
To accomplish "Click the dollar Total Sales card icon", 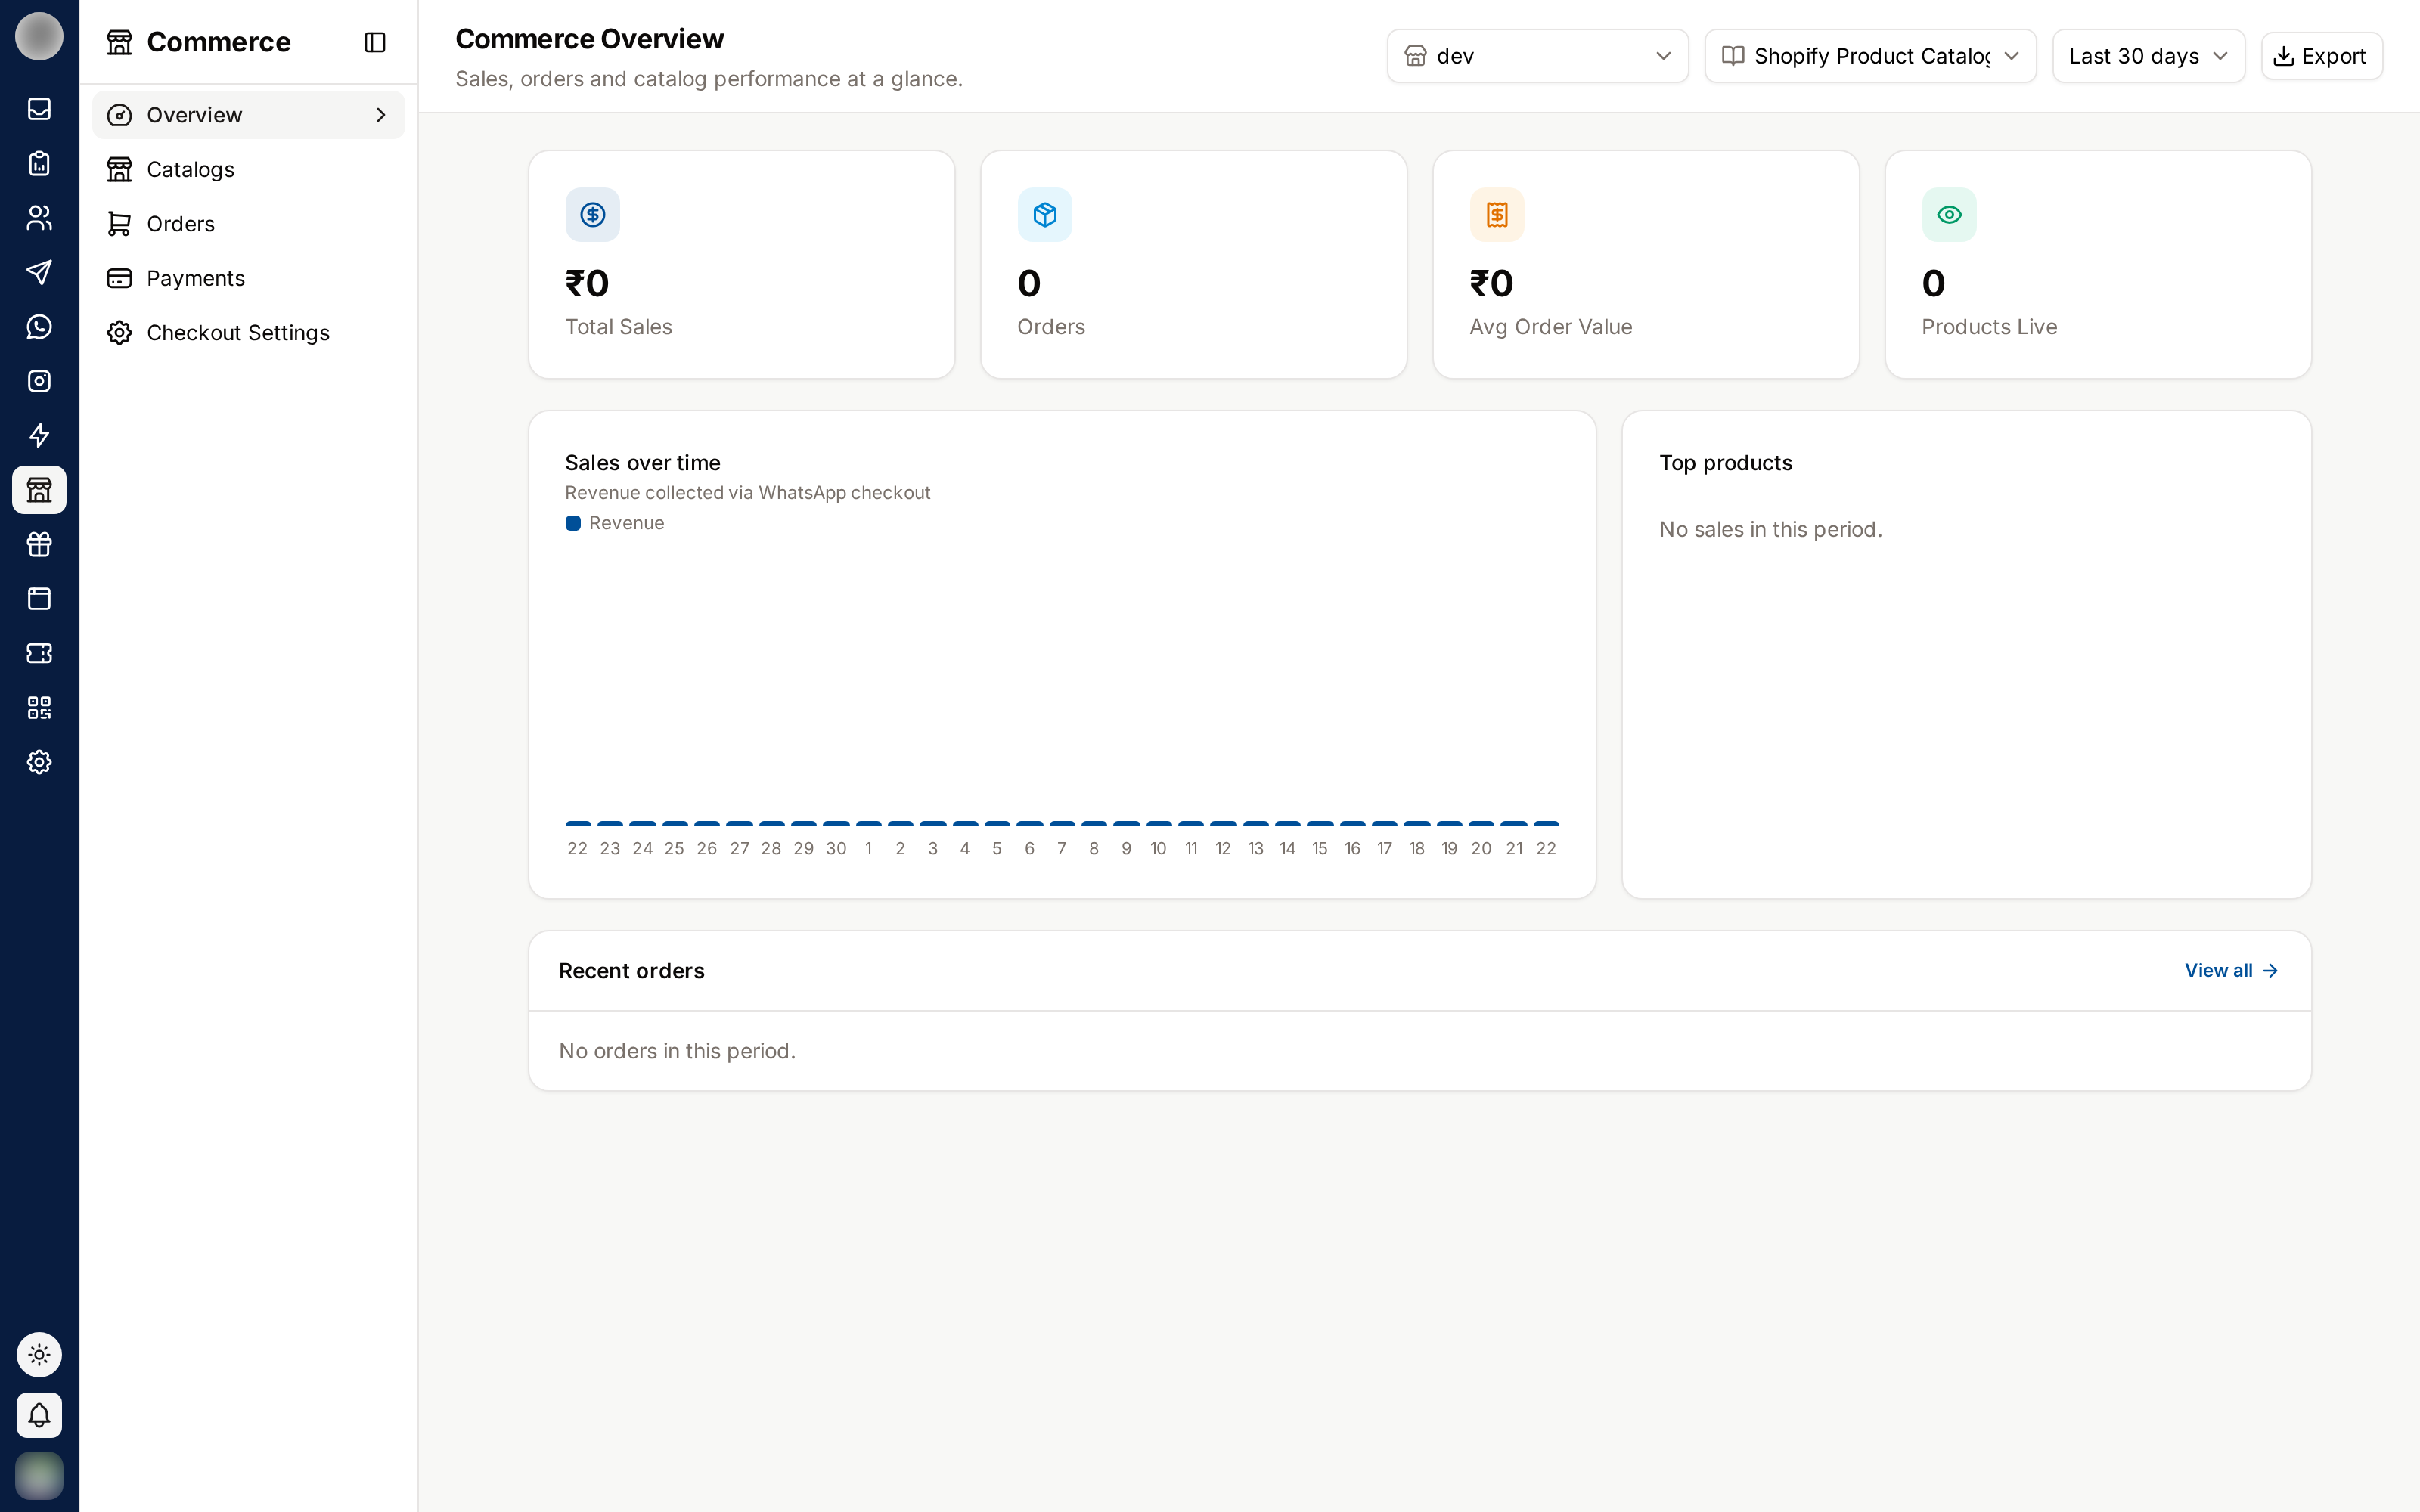I will coord(593,215).
